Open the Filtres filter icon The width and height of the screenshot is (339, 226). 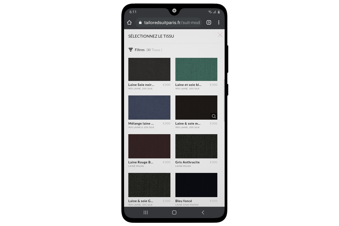click(131, 50)
